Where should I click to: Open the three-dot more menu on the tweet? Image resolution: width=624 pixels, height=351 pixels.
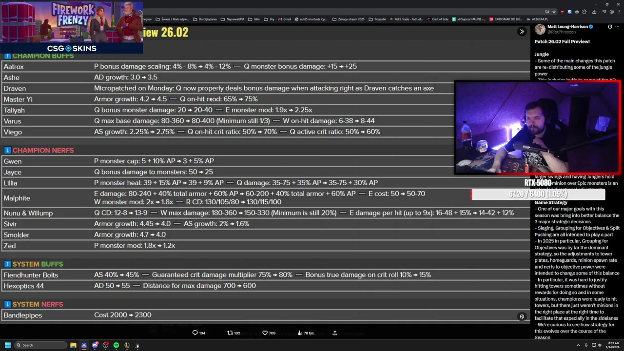click(617, 27)
